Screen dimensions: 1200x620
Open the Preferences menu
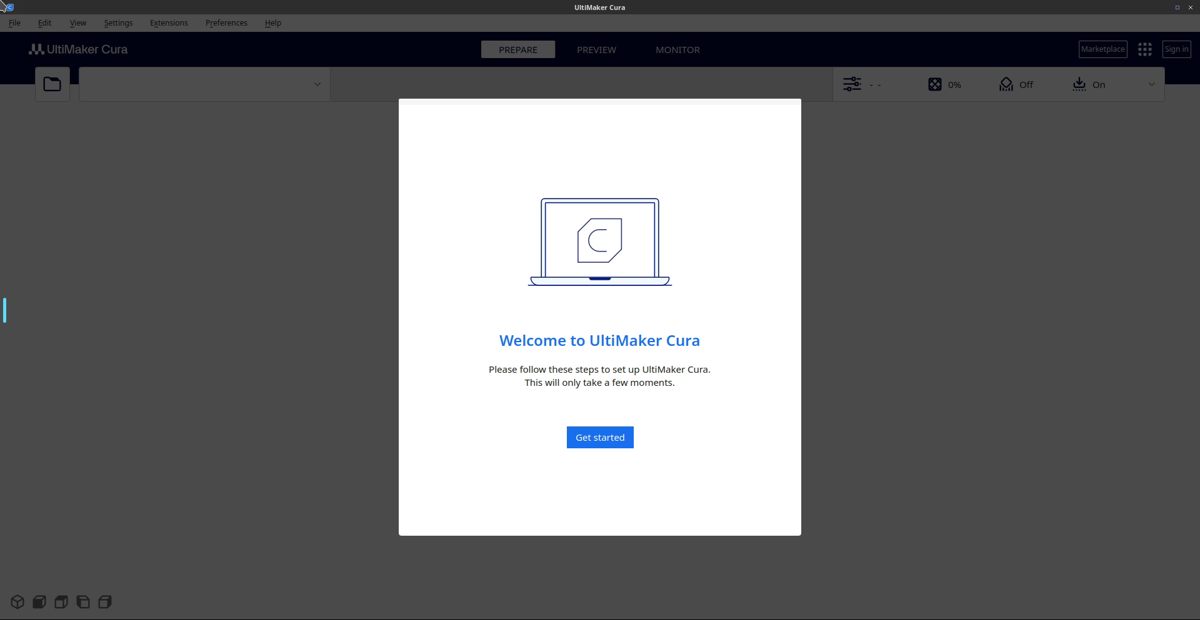click(226, 23)
